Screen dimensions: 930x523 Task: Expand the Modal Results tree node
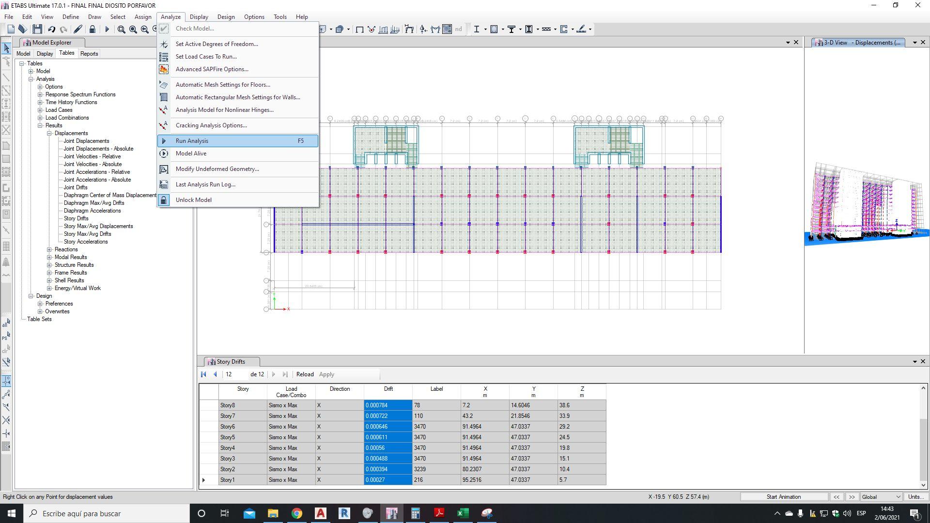tap(49, 257)
